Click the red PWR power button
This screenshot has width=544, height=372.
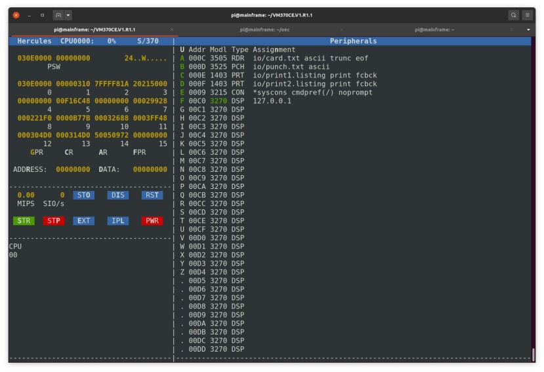152,220
